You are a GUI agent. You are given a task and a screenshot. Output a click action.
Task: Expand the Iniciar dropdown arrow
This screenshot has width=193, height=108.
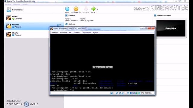coord(97,10)
